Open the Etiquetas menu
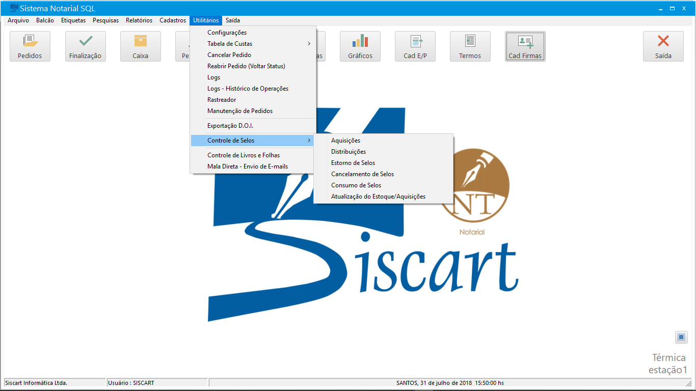 (73, 20)
